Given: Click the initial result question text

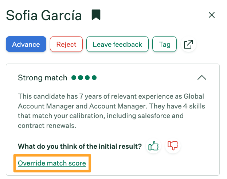Looking at the screenshot, I should tap(80, 146).
